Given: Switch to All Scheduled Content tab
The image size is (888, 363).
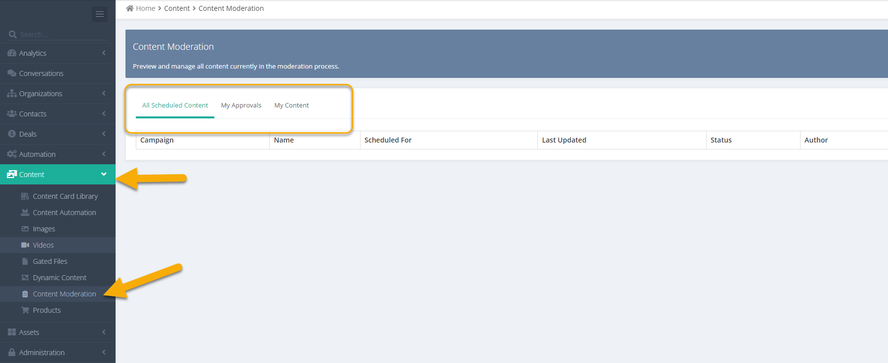Looking at the screenshot, I should tap(175, 105).
